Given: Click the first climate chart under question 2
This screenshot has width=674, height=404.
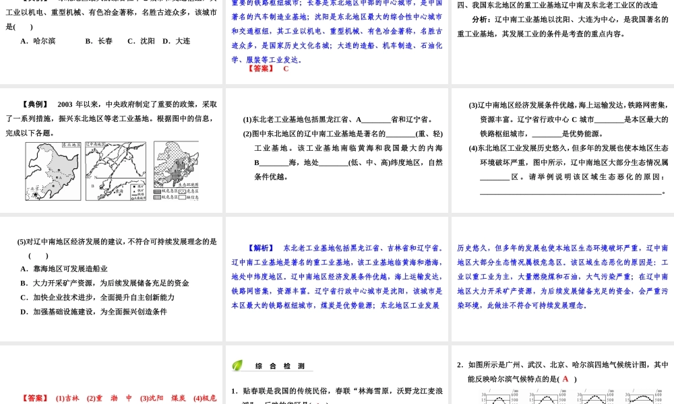Looking at the screenshot, I should click(500, 397).
